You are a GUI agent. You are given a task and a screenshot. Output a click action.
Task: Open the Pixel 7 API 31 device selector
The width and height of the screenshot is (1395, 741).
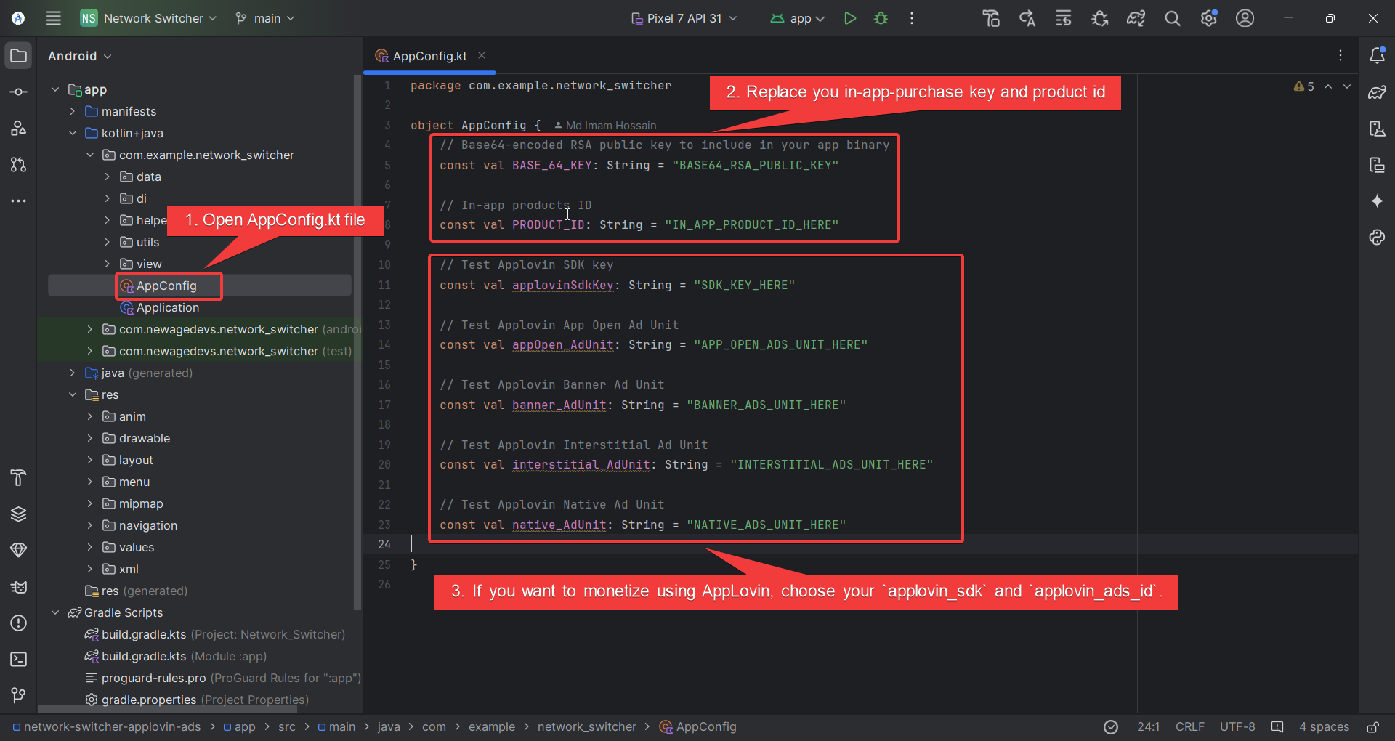click(683, 18)
